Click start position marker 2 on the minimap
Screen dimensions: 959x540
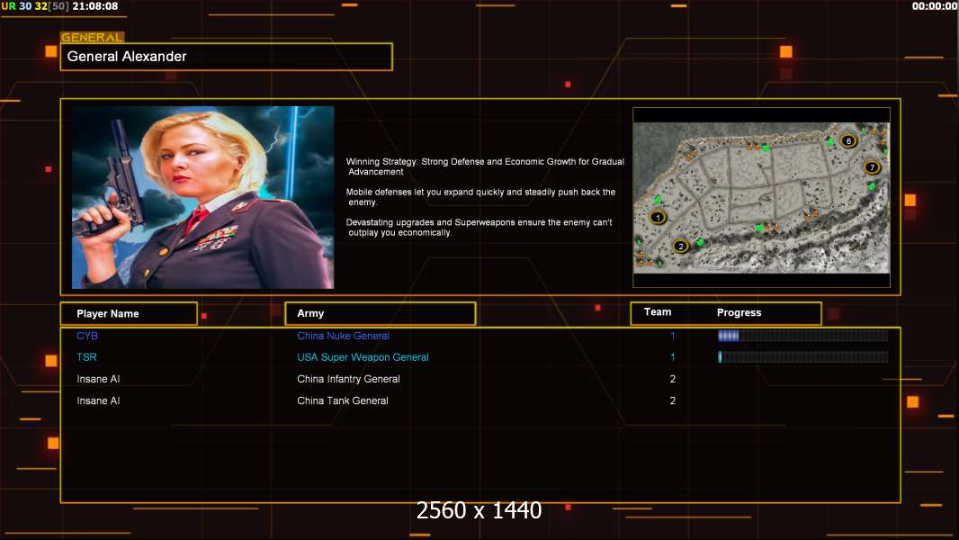(681, 247)
